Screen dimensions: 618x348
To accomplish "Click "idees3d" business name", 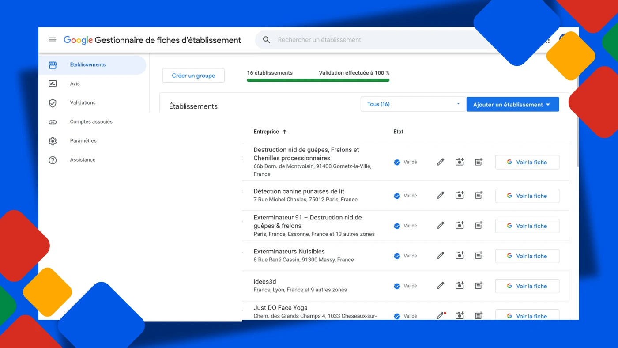I will coord(265,282).
